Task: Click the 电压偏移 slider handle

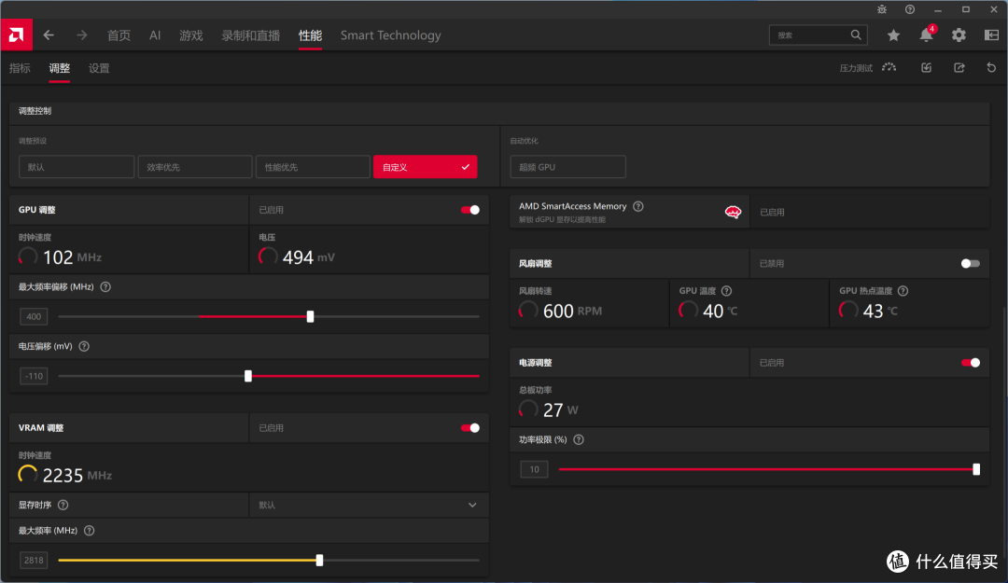Action: point(248,376)
